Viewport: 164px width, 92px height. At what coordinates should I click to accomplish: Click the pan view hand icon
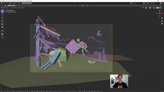162,21
